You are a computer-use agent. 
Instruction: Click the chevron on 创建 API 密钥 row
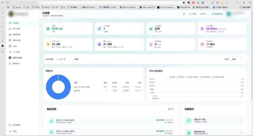241,121
